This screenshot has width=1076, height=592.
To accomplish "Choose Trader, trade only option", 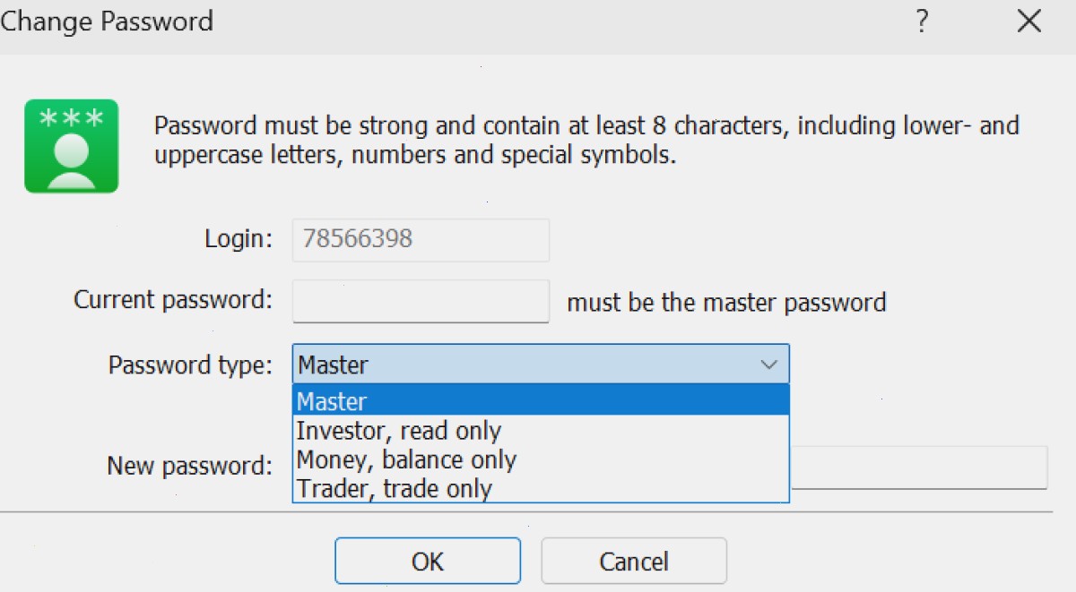I will coord(541,488).
